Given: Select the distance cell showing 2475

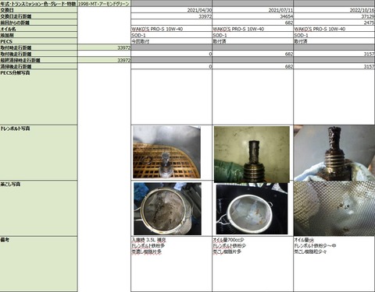Looking at the screenshot, I should [334, 23].
